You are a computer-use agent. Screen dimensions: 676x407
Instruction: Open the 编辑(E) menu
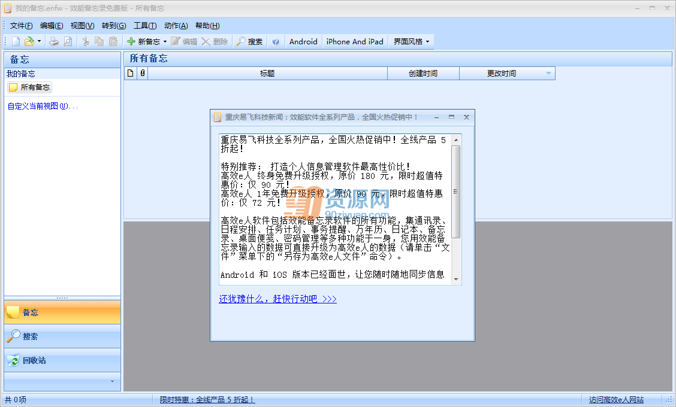tap(52, 25)
